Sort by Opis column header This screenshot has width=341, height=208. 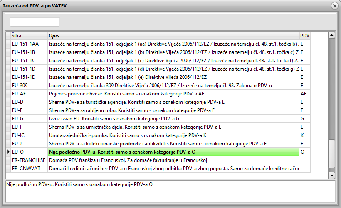pyautogui.click(x=173, y=36)
